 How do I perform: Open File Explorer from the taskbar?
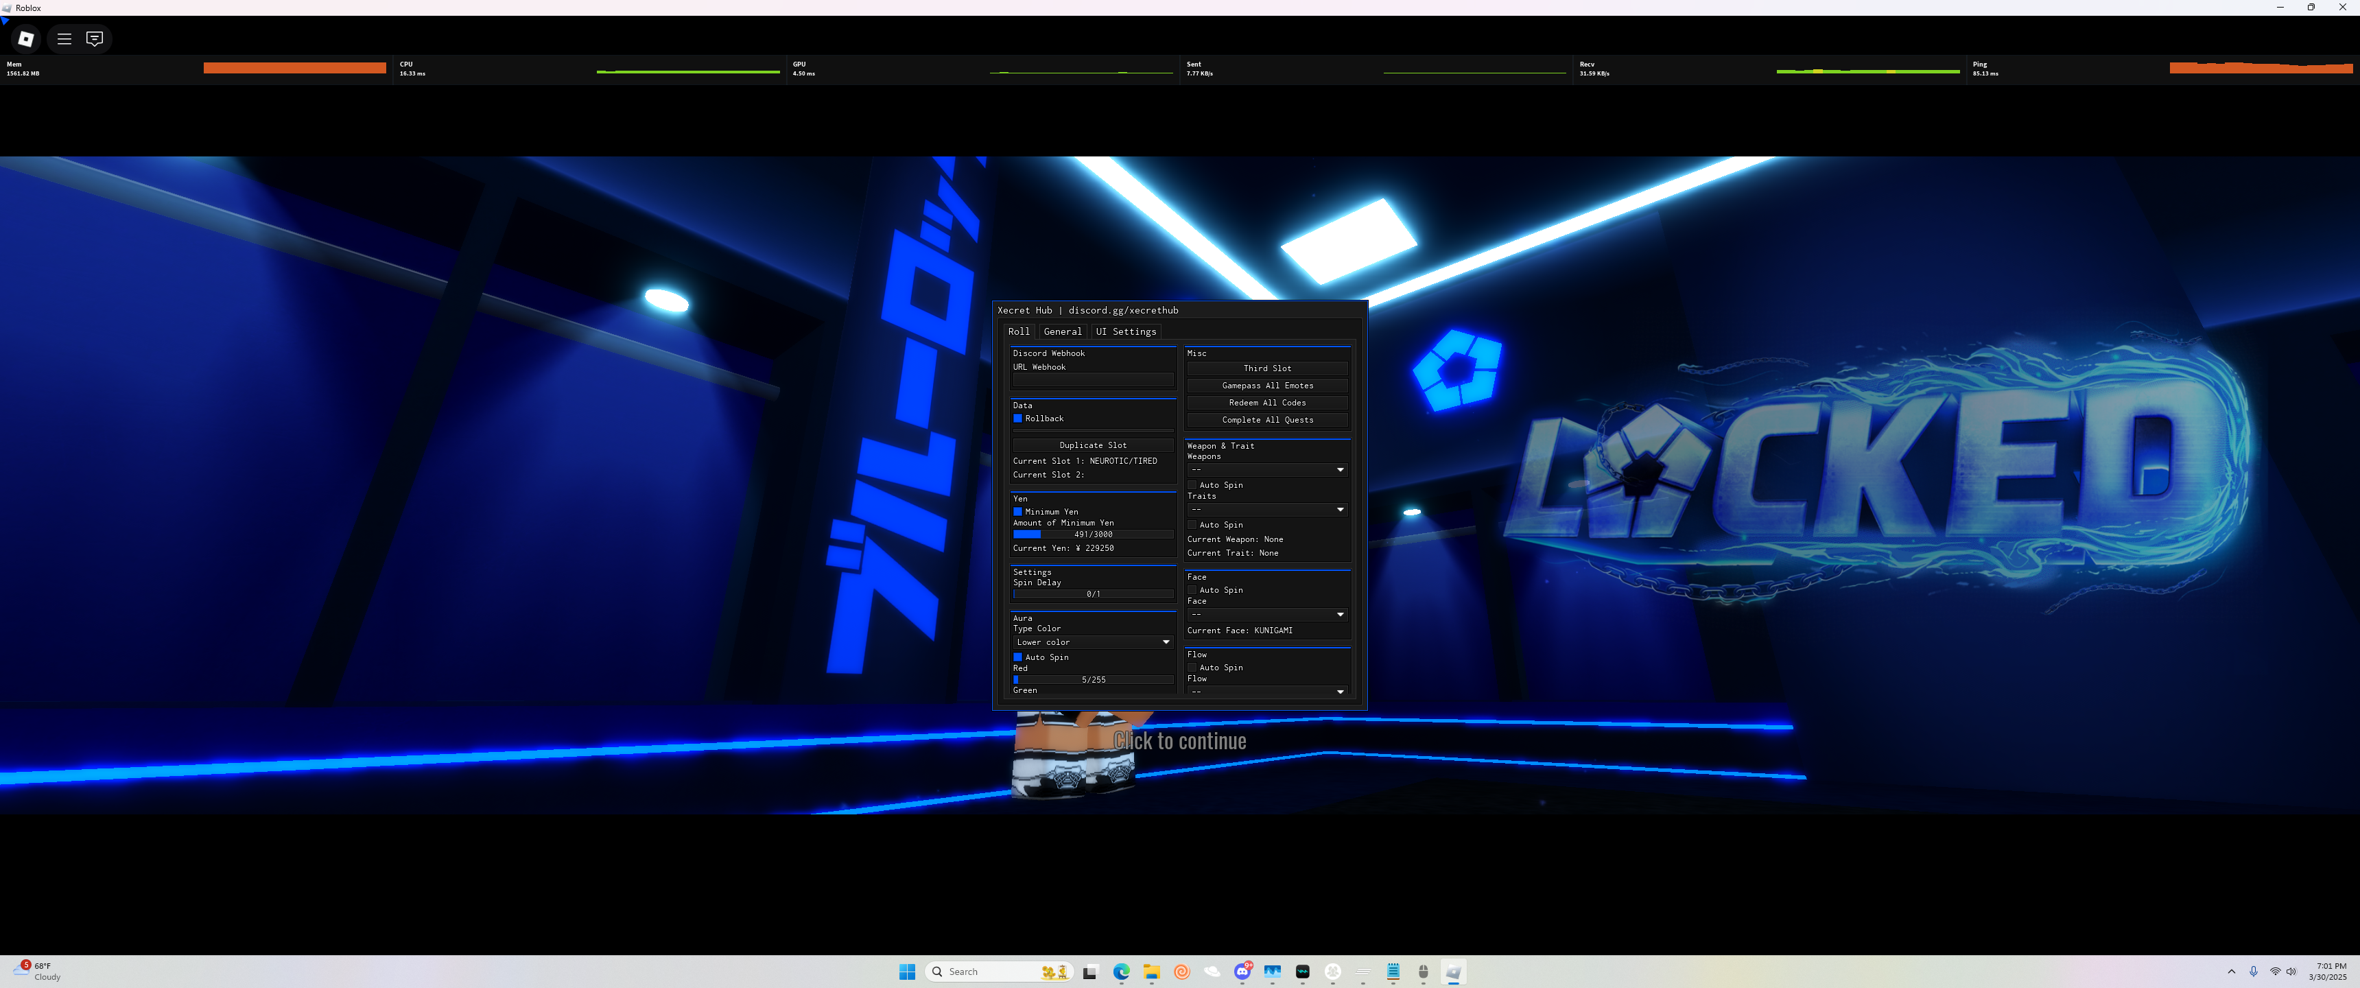(1152, 972)
